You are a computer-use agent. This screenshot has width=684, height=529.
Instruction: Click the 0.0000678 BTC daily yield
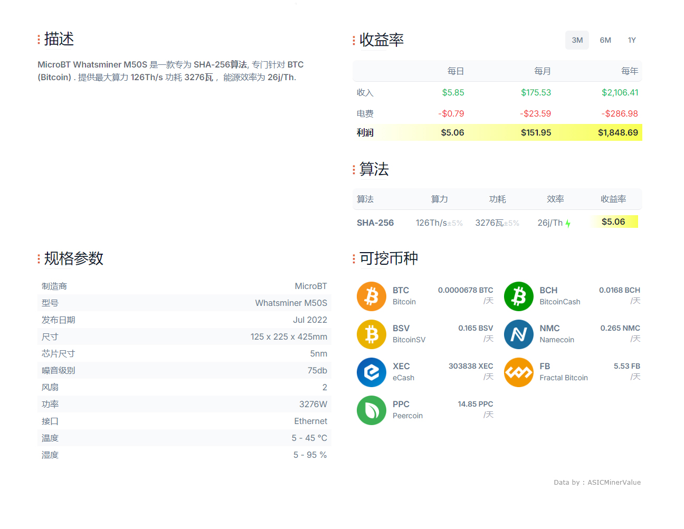coord(465,290)
